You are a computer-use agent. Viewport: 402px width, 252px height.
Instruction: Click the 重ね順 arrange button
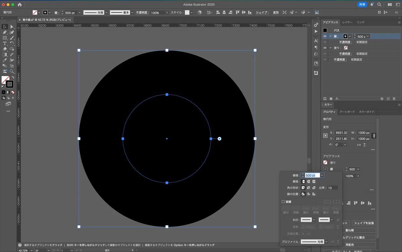[x=359, y=231]
